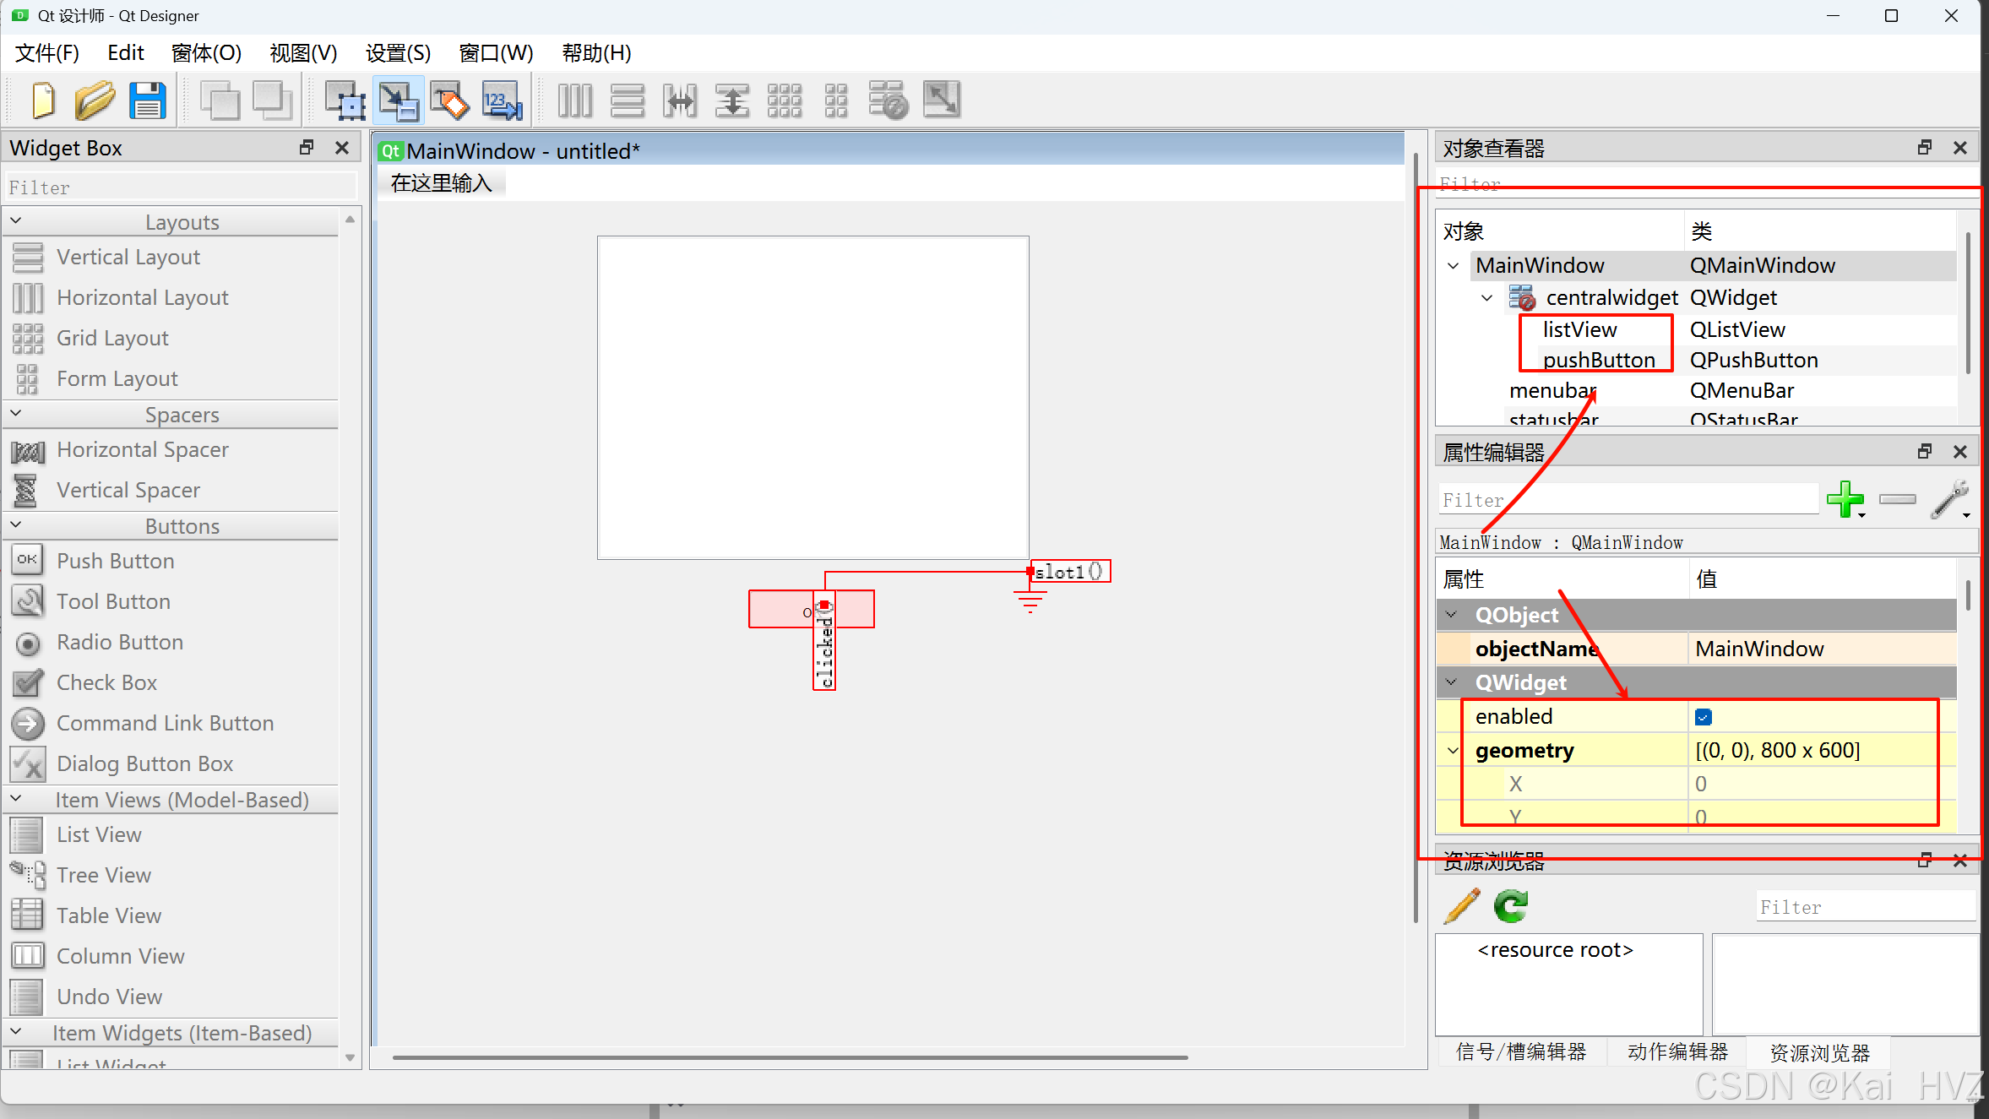Open the 窗体(O) menu

(x=206, y=53)
